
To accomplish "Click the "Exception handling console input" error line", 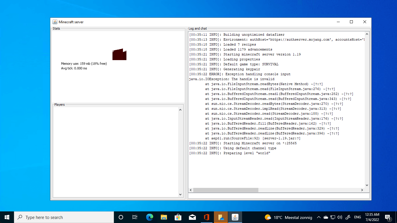I will coord(240,74).
